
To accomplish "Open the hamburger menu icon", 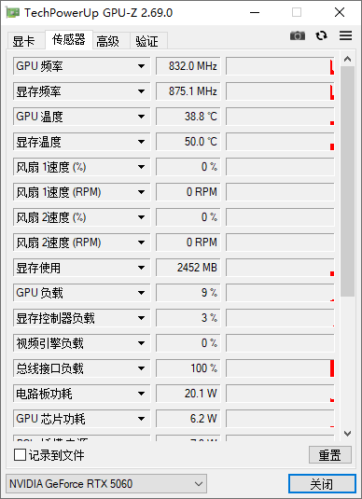I will (x=345, y=35).
